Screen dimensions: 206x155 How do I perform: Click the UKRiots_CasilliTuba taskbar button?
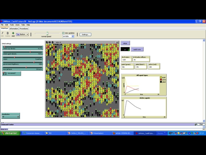pyautogui.click(x=145, y=133)
